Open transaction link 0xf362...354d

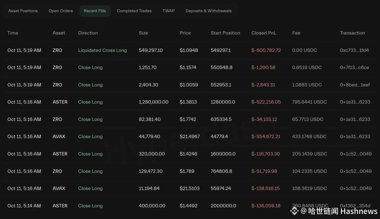(355, 206)
